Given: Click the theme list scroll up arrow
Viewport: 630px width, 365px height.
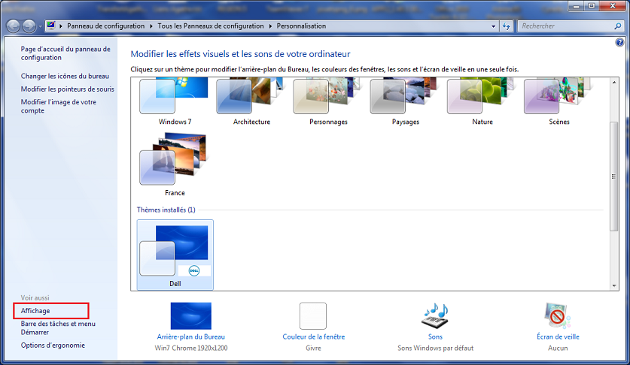Looking at the screenshot, I should pos(614,82).
